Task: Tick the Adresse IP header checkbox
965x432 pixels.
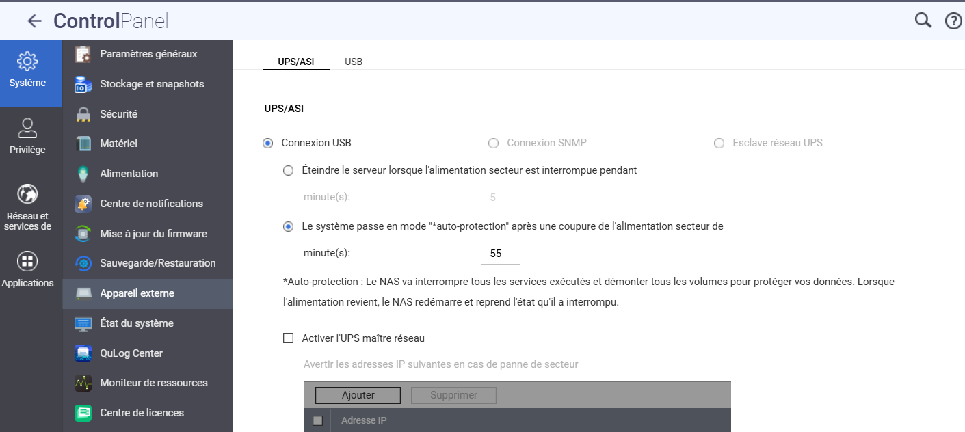Action: (x=317, y=420)
